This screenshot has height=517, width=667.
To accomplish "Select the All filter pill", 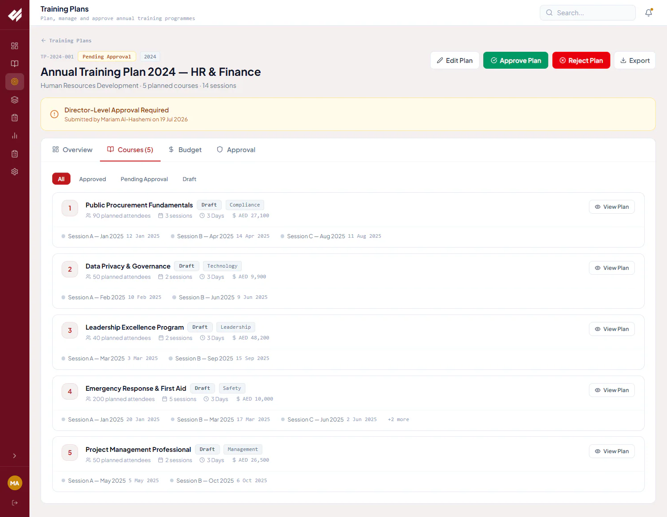I will pos(61,179).
